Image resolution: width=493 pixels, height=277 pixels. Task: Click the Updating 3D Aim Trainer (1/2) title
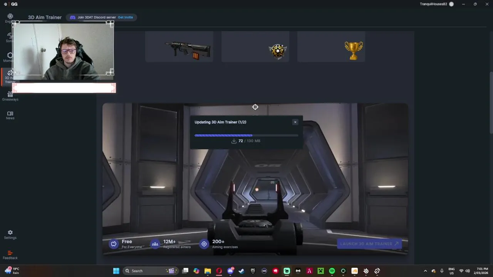click(x=220, y=122)
